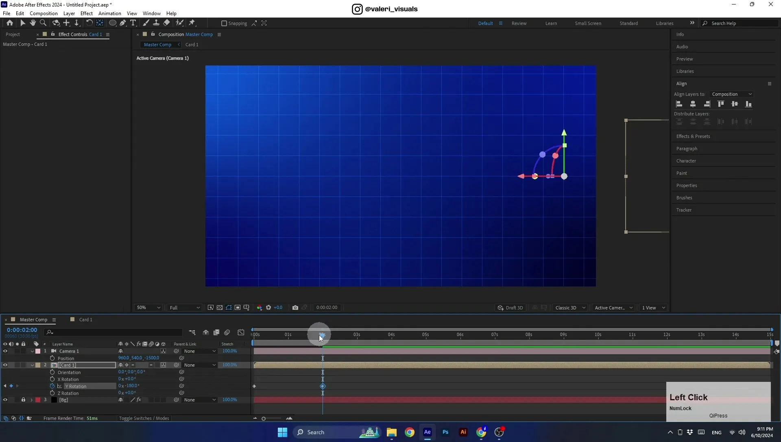781x442 pixels.
Task: Enable Motion Blur for timeline layers
Action: tap(227, 332)
